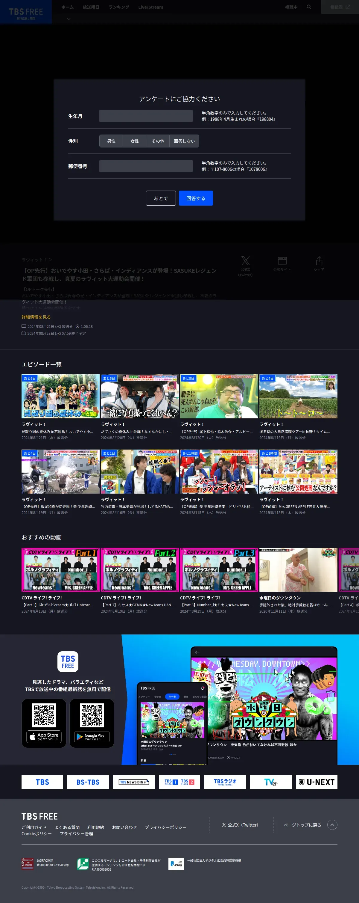Open CDTV ライブ Part.2 thumbnail
The width and height of the screenshot is (359, 903).
[x=140, y=570]
